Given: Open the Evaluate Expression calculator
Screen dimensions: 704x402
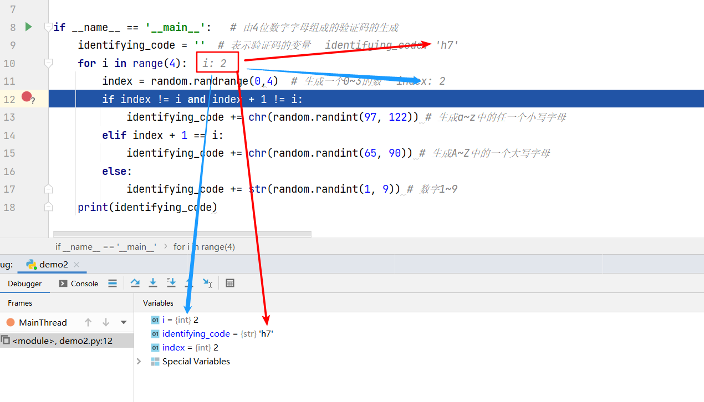Looking at the screenshot, I should pyautogui.click(x=230, y=283).
